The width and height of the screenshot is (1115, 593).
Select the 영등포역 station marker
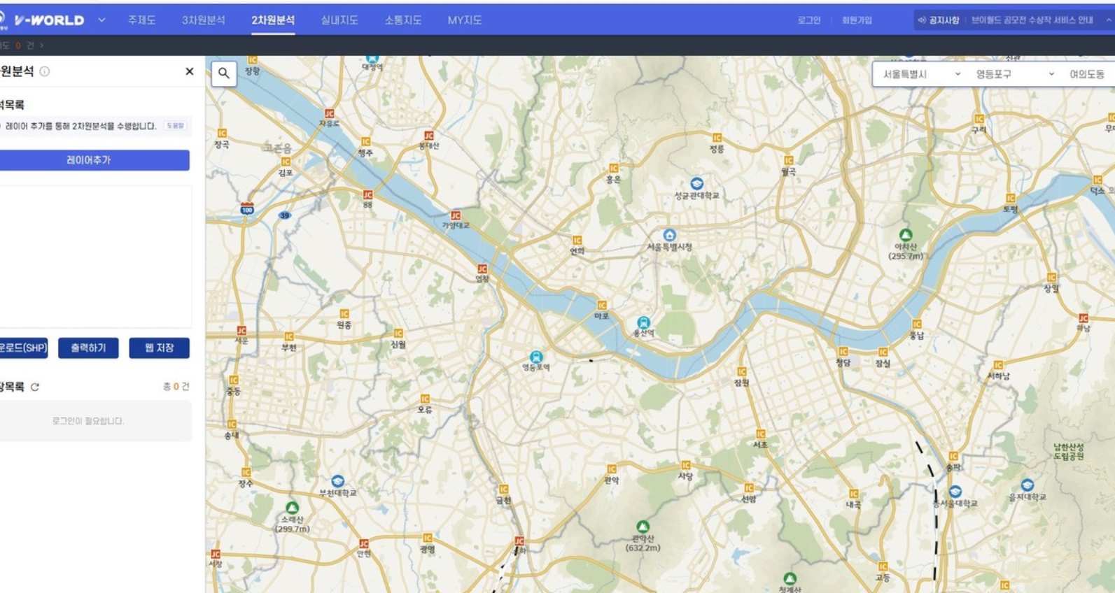click(x=536, y=357)
